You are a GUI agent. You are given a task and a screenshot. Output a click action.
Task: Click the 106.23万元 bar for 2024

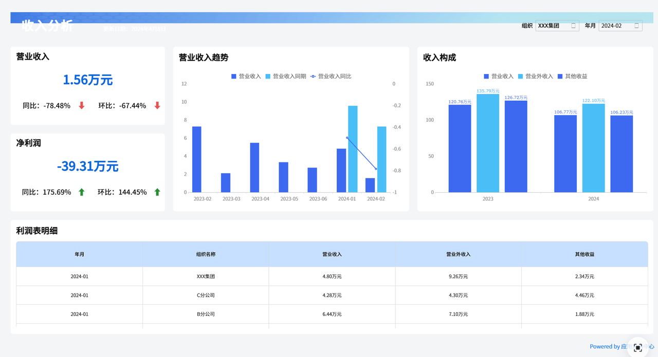point(622,154)
